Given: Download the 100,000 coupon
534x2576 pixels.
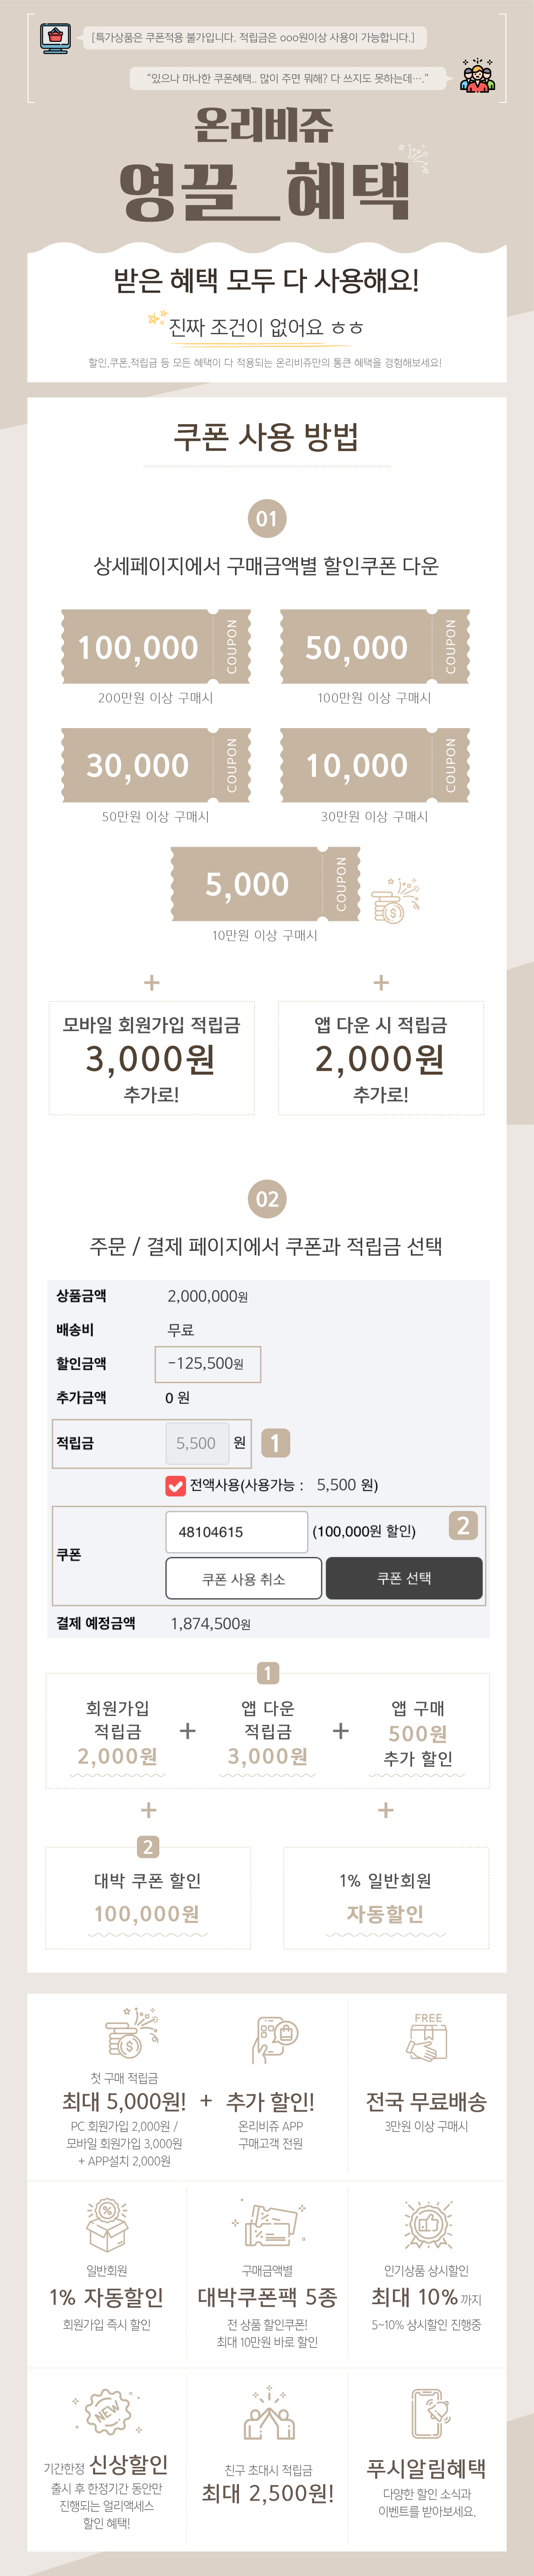Looking at the screenshot, I should [x=156, y=646].
